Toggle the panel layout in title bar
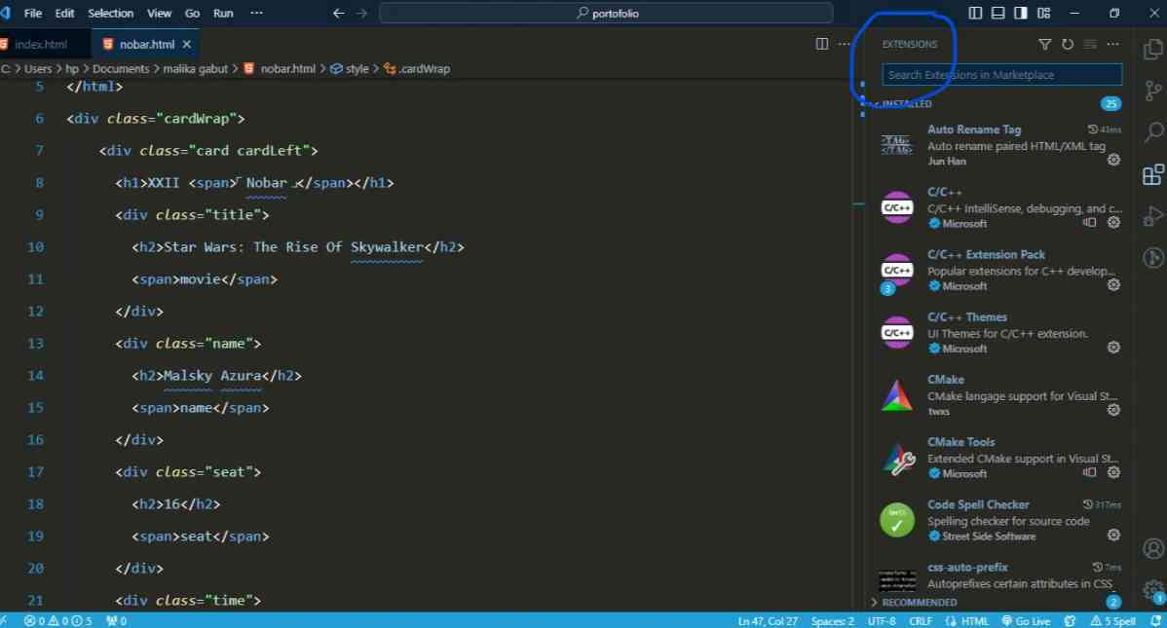Screen dimensions: 1167x628 [x=998, y=12]
